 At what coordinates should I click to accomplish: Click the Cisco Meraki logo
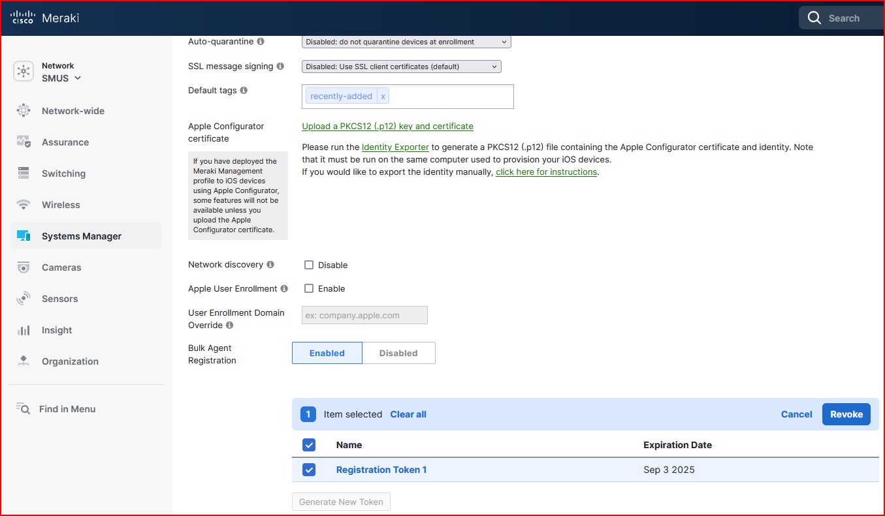pyautogui.click(x=44, y=18)
